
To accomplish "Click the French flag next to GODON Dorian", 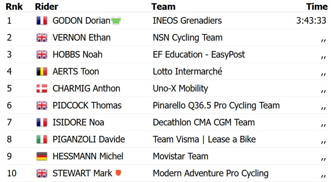I will (42, 21).
